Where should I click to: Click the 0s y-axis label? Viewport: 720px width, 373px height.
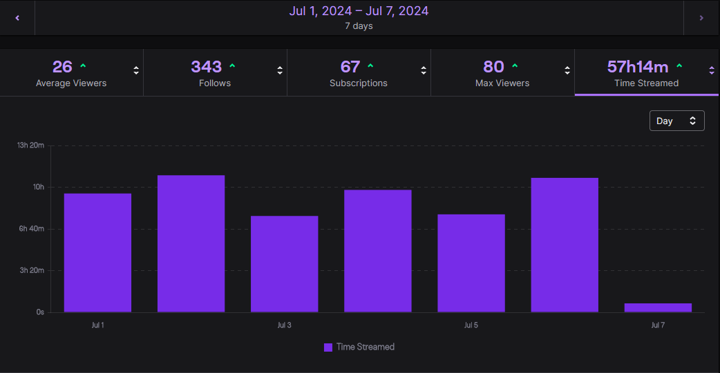pos(40,312)
